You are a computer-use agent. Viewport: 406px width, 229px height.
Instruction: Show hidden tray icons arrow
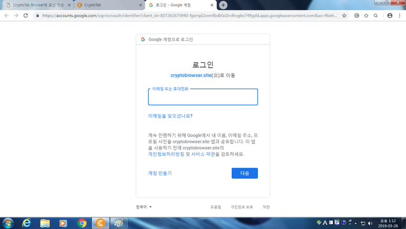356,223
